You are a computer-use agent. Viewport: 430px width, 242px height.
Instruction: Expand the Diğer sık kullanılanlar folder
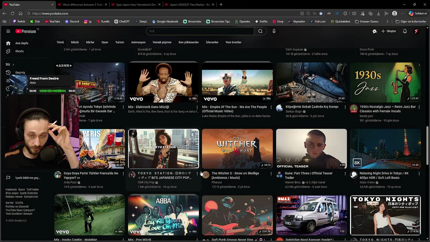click(411, 22)
